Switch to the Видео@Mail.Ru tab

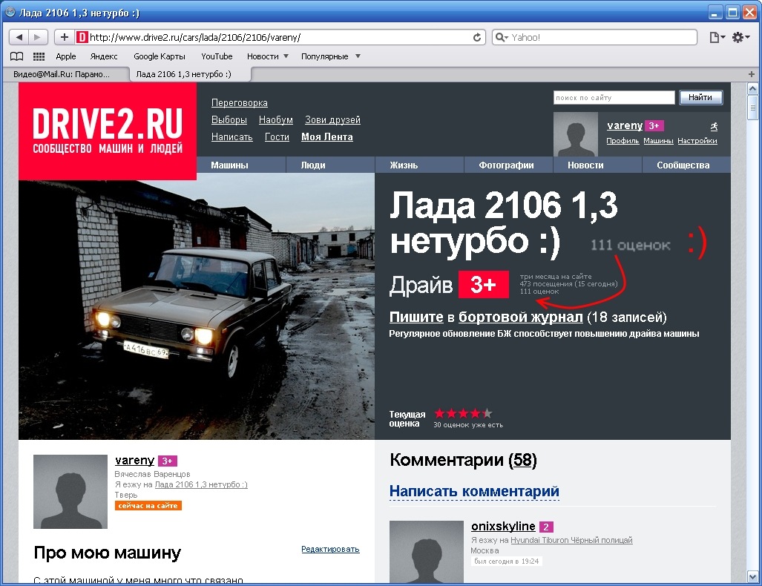(63, 74)
